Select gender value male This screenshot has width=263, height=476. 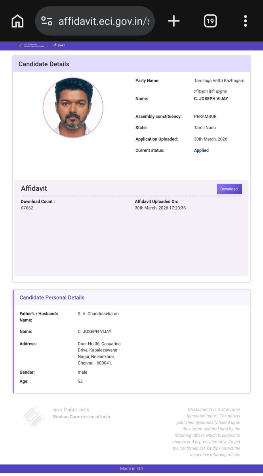coord(82,372)
